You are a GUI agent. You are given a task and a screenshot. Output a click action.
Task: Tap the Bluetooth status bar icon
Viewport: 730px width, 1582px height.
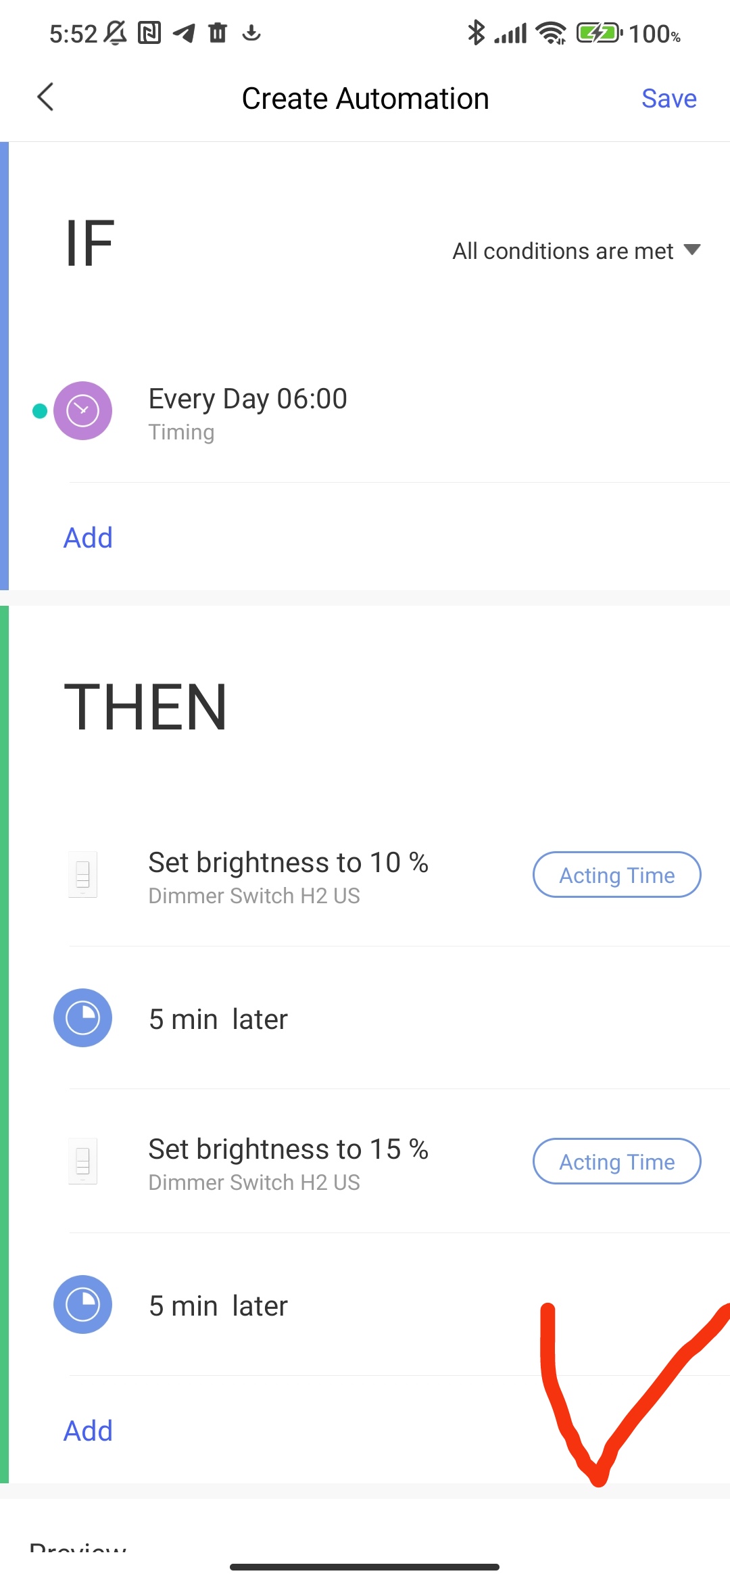pyautogui.click(x=476, y=32)
